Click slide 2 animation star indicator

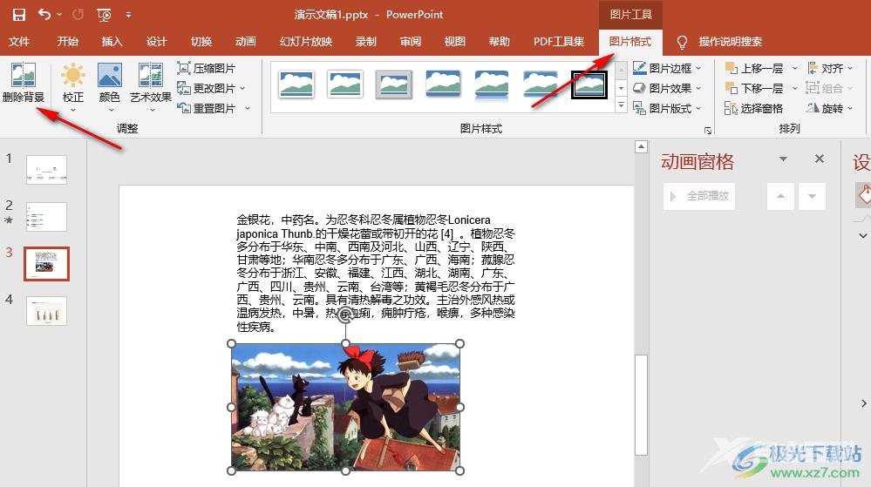click(x=9, y=220)
